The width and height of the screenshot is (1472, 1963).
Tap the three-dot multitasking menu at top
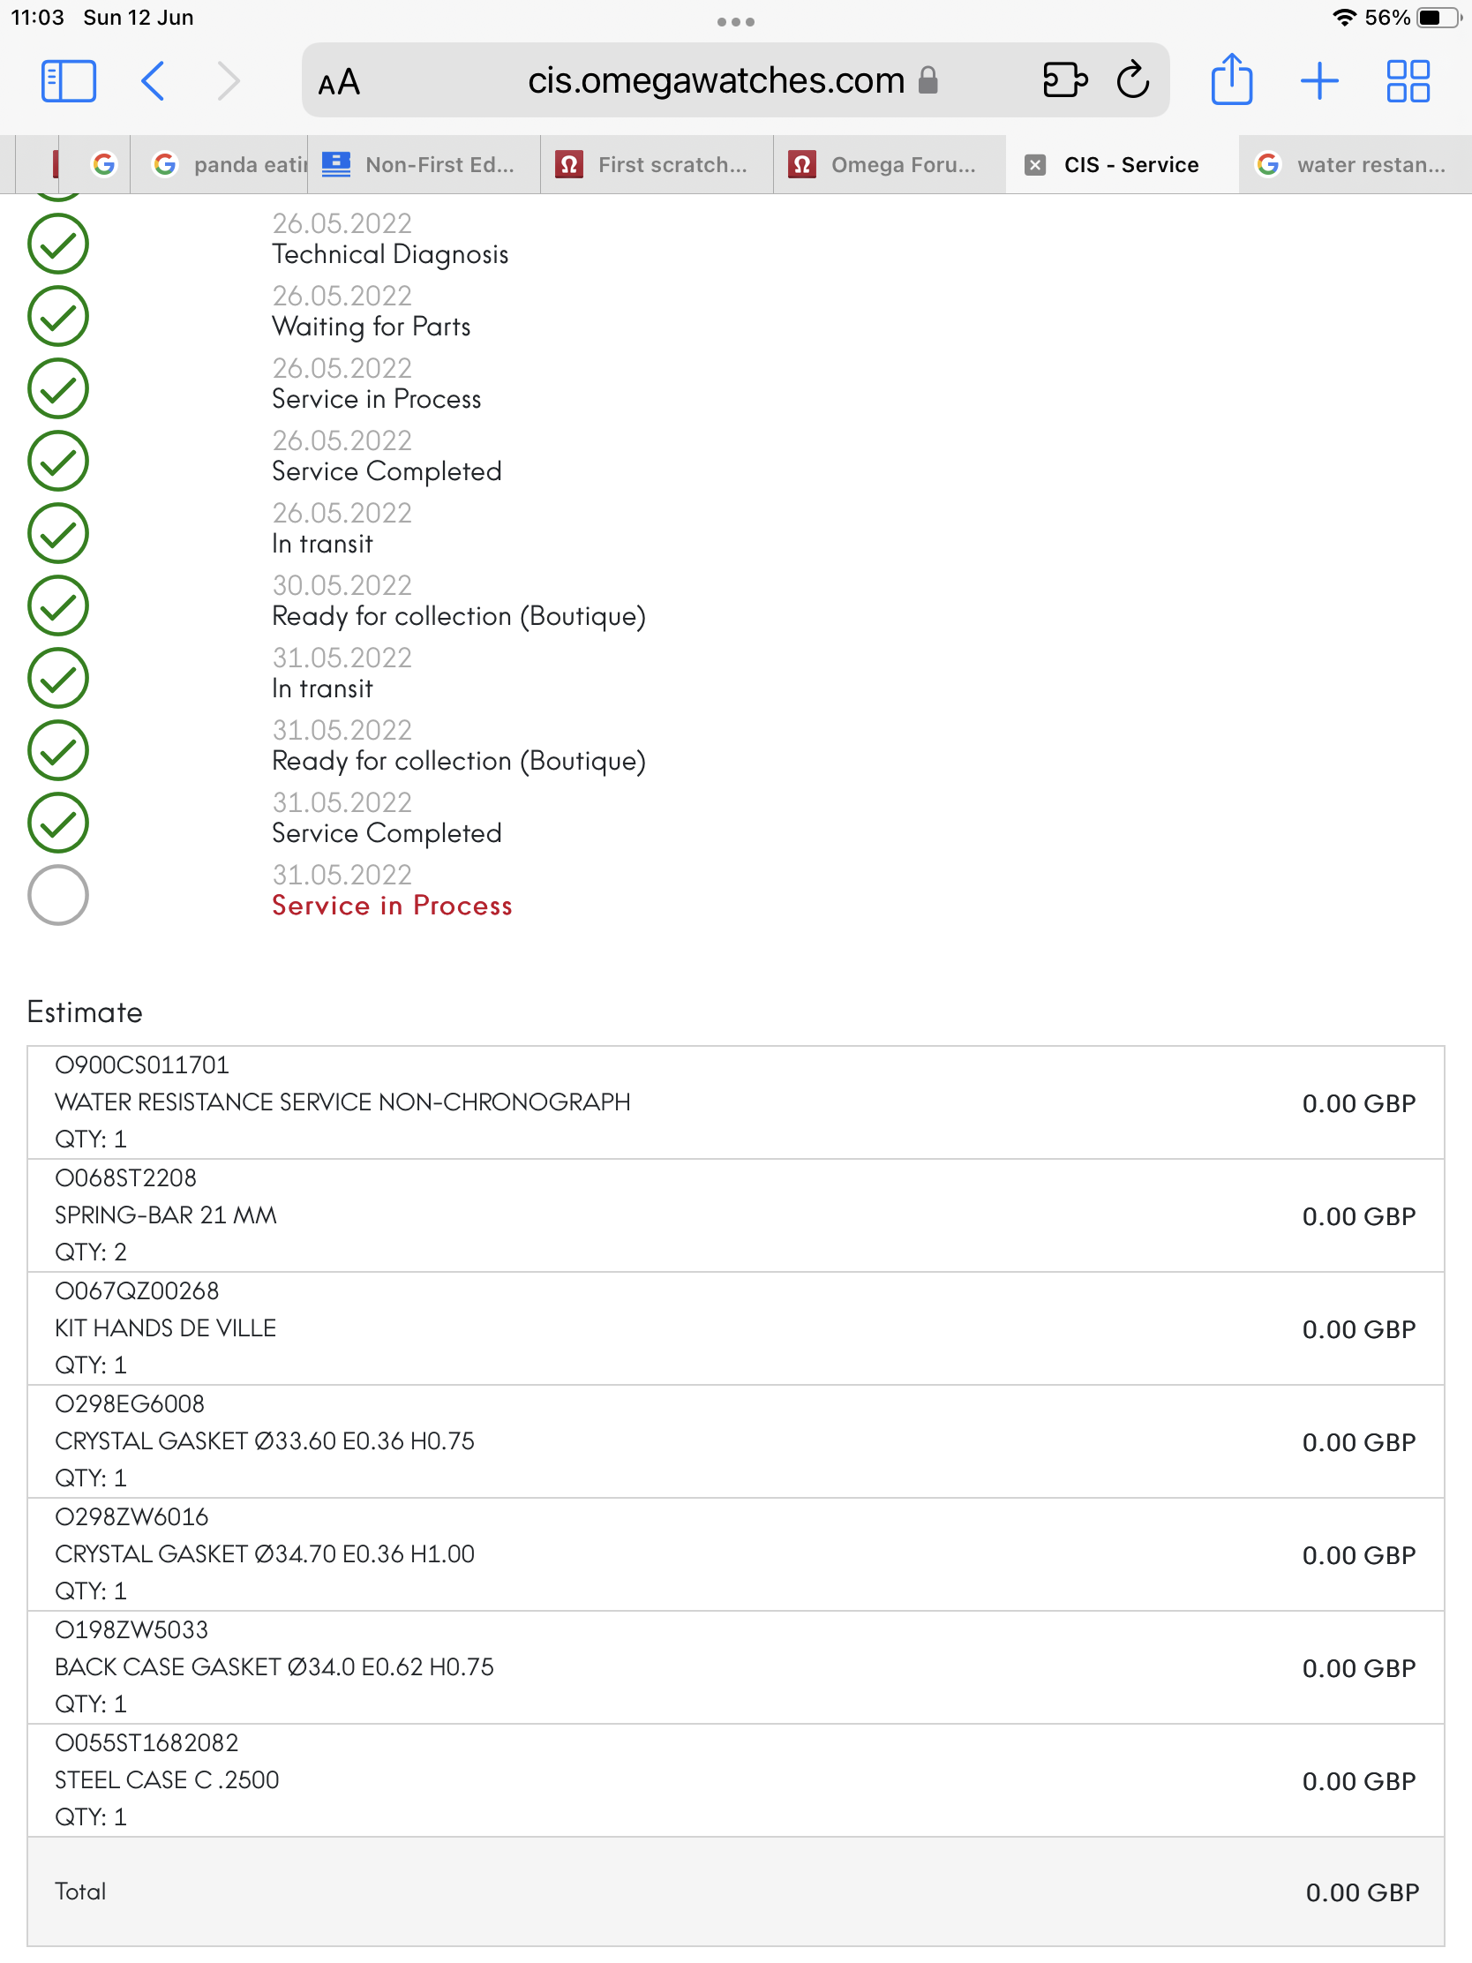(735, 21)
